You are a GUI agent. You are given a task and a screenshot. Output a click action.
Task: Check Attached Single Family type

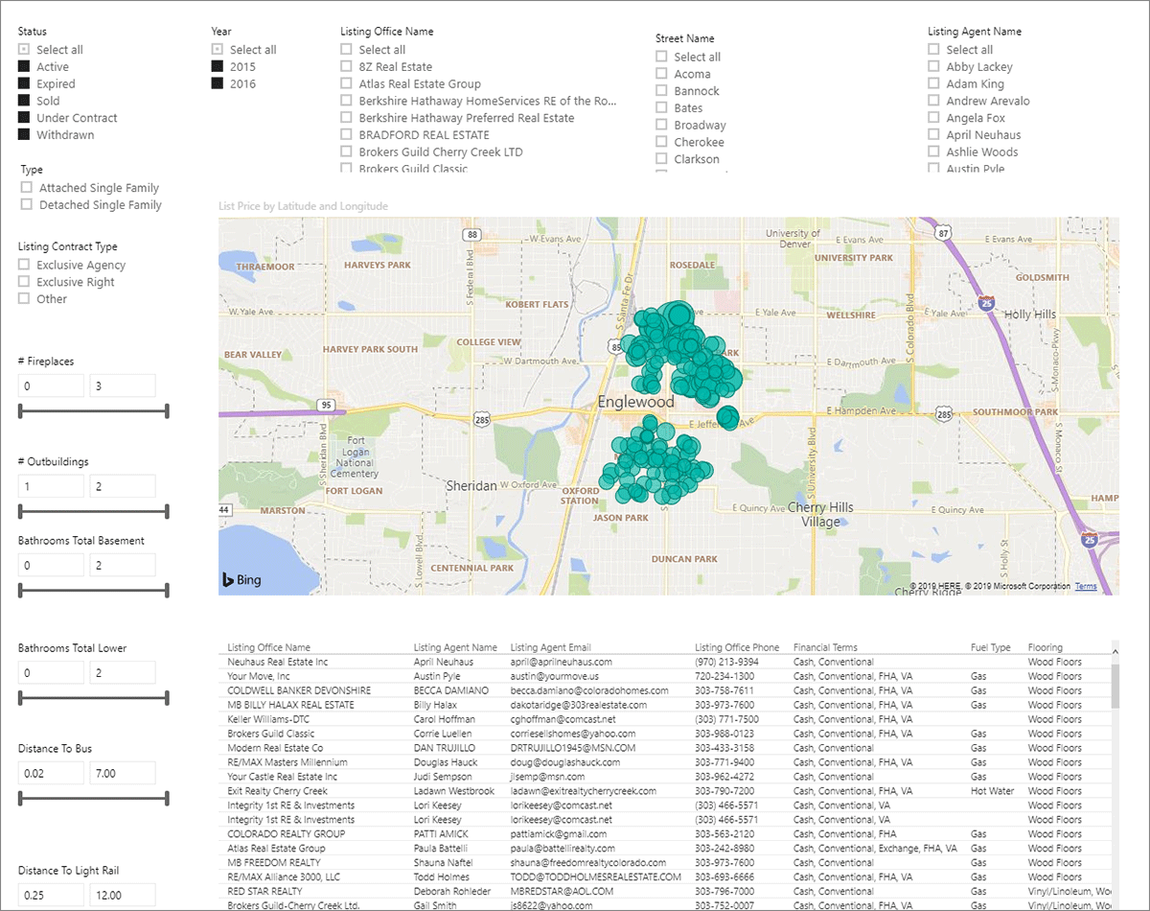point(27,188)
